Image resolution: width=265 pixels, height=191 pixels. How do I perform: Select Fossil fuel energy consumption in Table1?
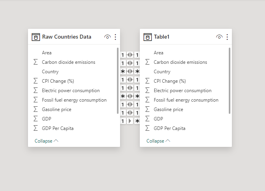pyautogui.click(x=186, y=100)
